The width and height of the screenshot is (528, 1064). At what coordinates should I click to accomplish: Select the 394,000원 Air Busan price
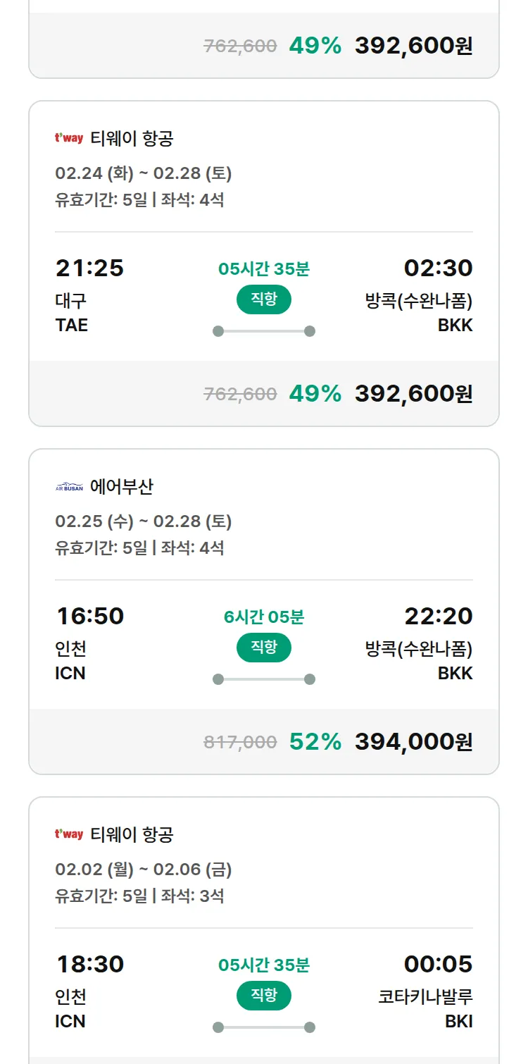tap(413, 741)
